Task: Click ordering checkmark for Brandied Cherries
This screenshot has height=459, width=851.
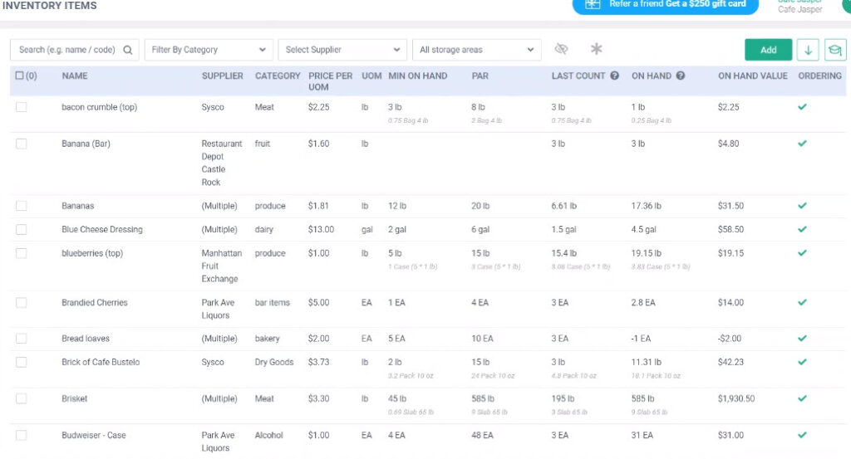Action: coord(802,302)
